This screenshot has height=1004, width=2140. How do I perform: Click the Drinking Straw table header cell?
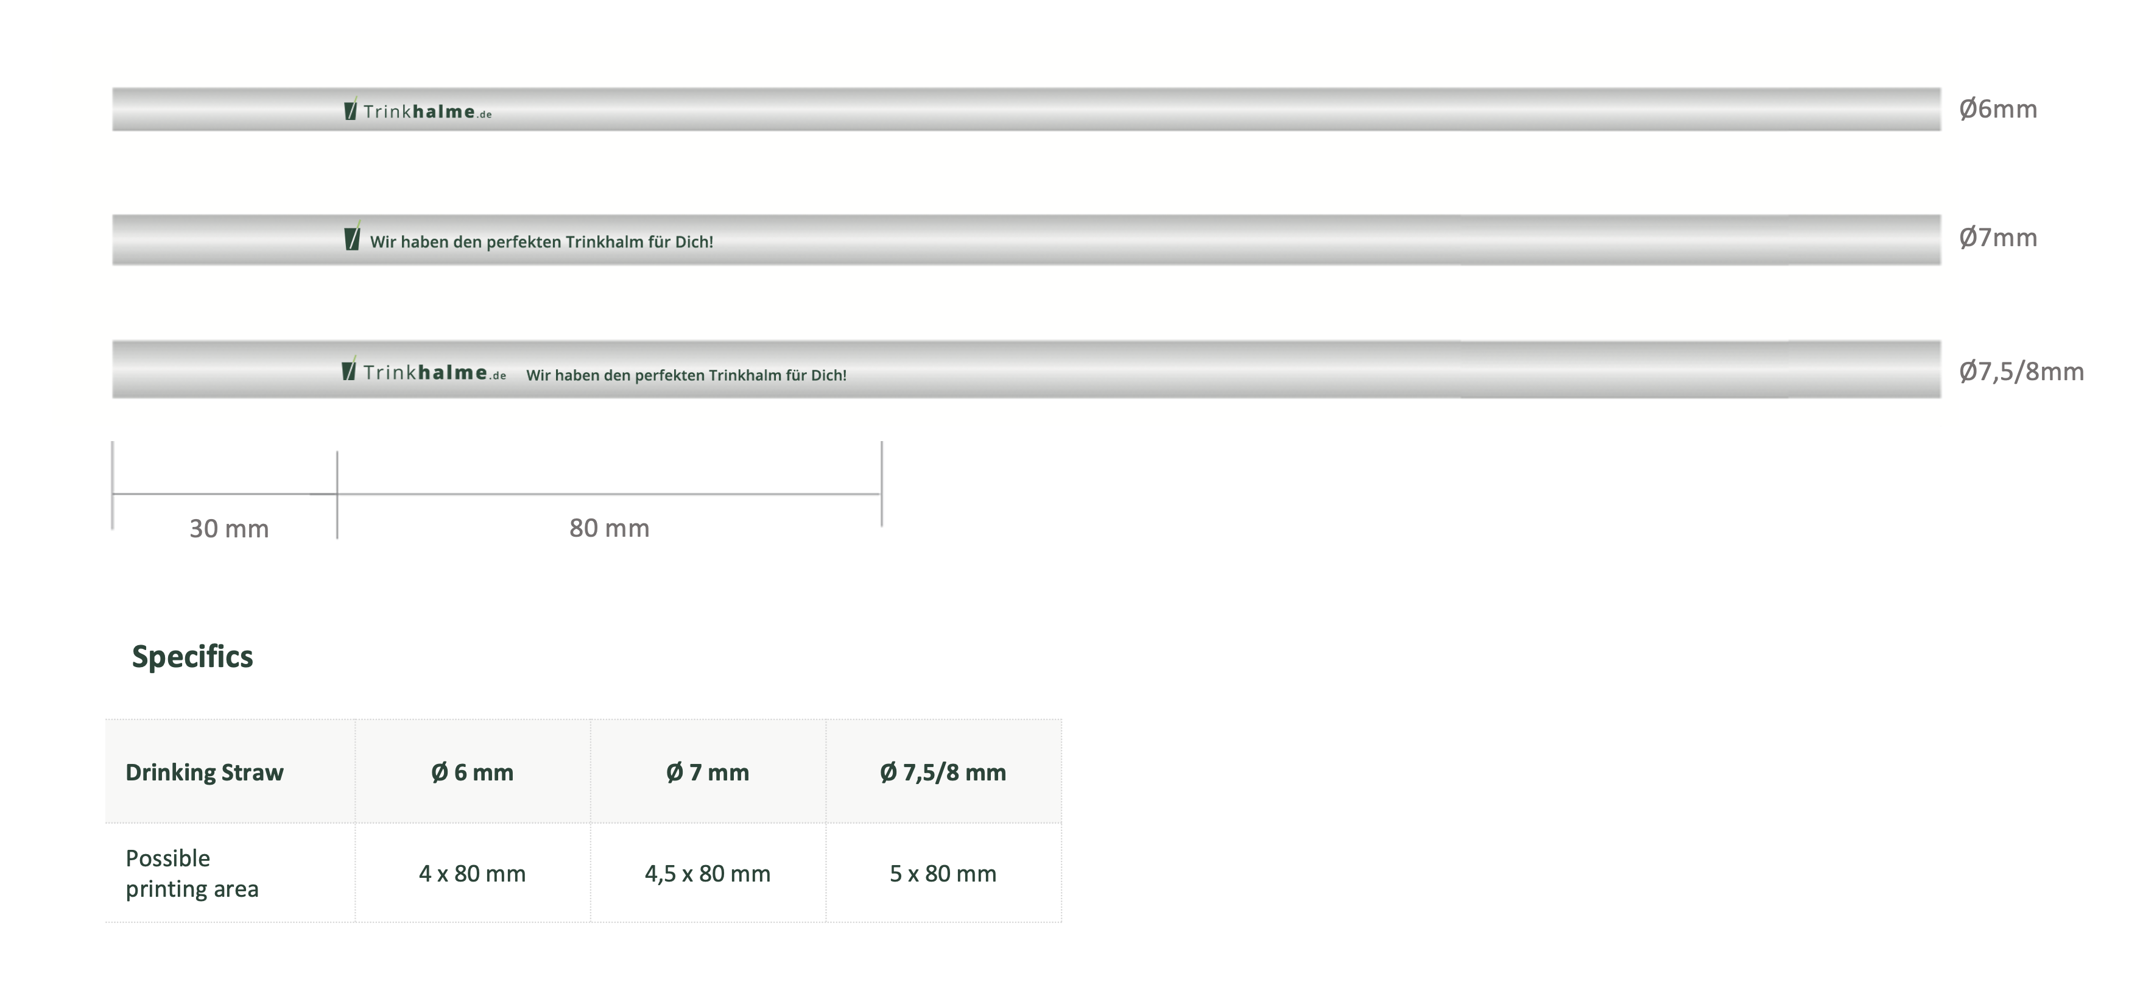point(205,772)
